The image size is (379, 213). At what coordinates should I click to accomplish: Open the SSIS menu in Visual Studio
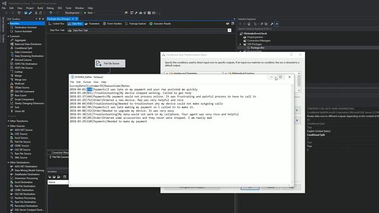59,8
